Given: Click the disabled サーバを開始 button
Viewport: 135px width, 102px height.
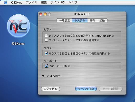Looking at the screenshot, I should (x=111, y=89).
